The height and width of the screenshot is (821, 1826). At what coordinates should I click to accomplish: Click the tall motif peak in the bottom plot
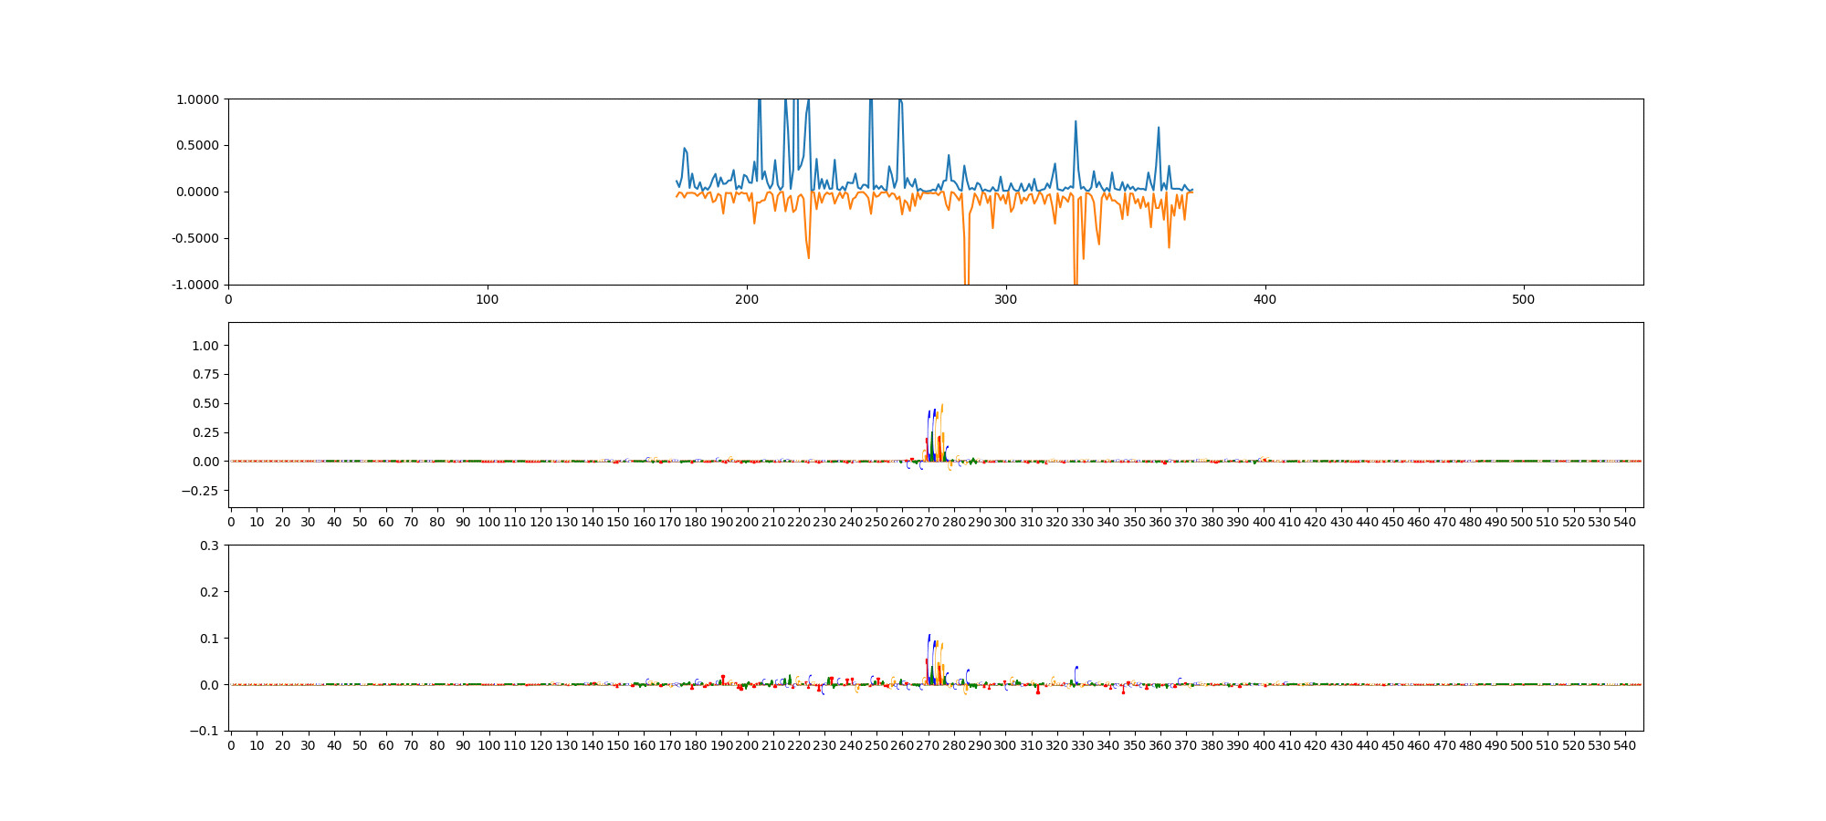tap(929, 637)
